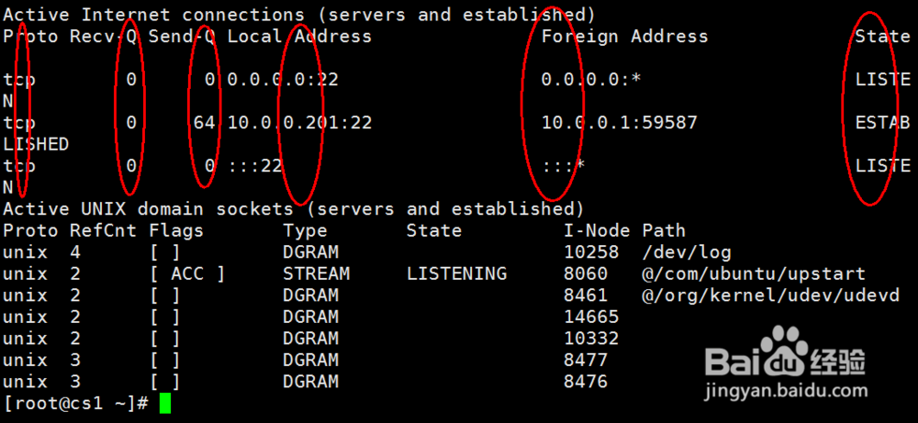
Task: Select I-Node number 10258
Action: tap(591, 252)
